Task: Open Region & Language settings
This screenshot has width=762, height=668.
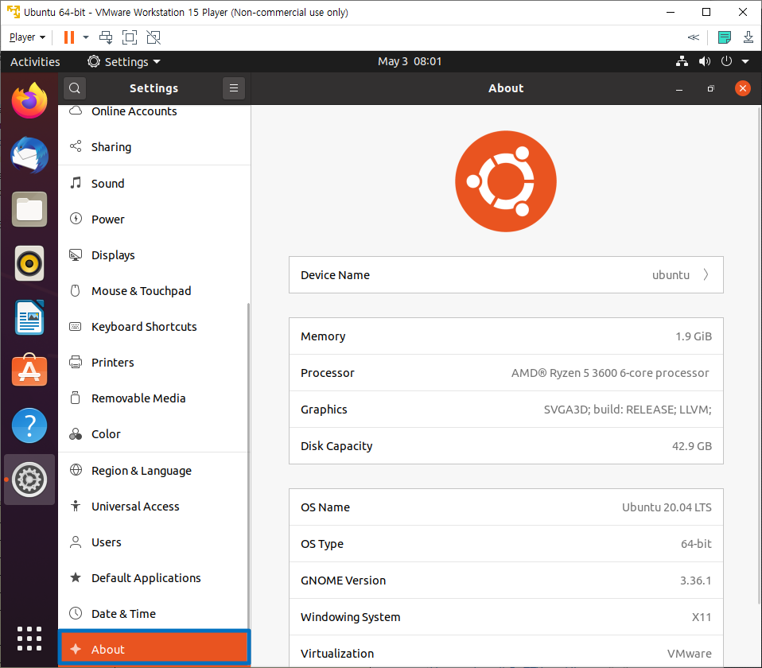Action: tap(154, 470)
